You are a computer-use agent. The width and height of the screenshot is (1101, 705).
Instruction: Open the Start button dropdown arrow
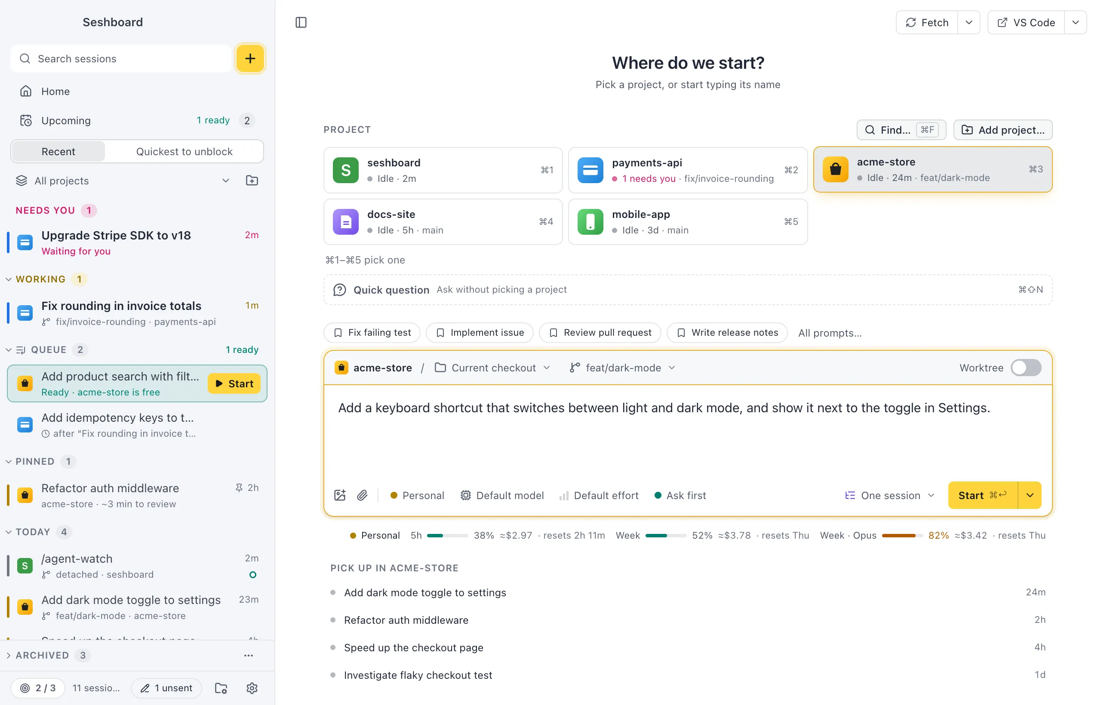1030,495
